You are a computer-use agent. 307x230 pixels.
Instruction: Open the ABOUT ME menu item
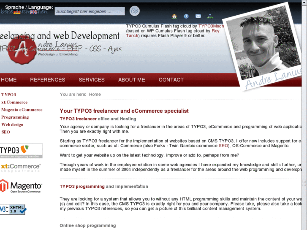pyautogui.click(x=132, y=80)
